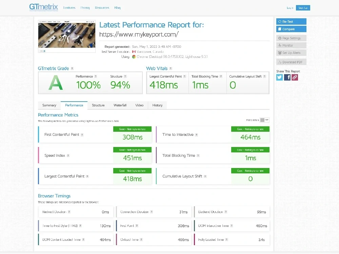Click the large A grade letter
The width and height of the screenshot is (339, 254).
[x=56, y=83]
